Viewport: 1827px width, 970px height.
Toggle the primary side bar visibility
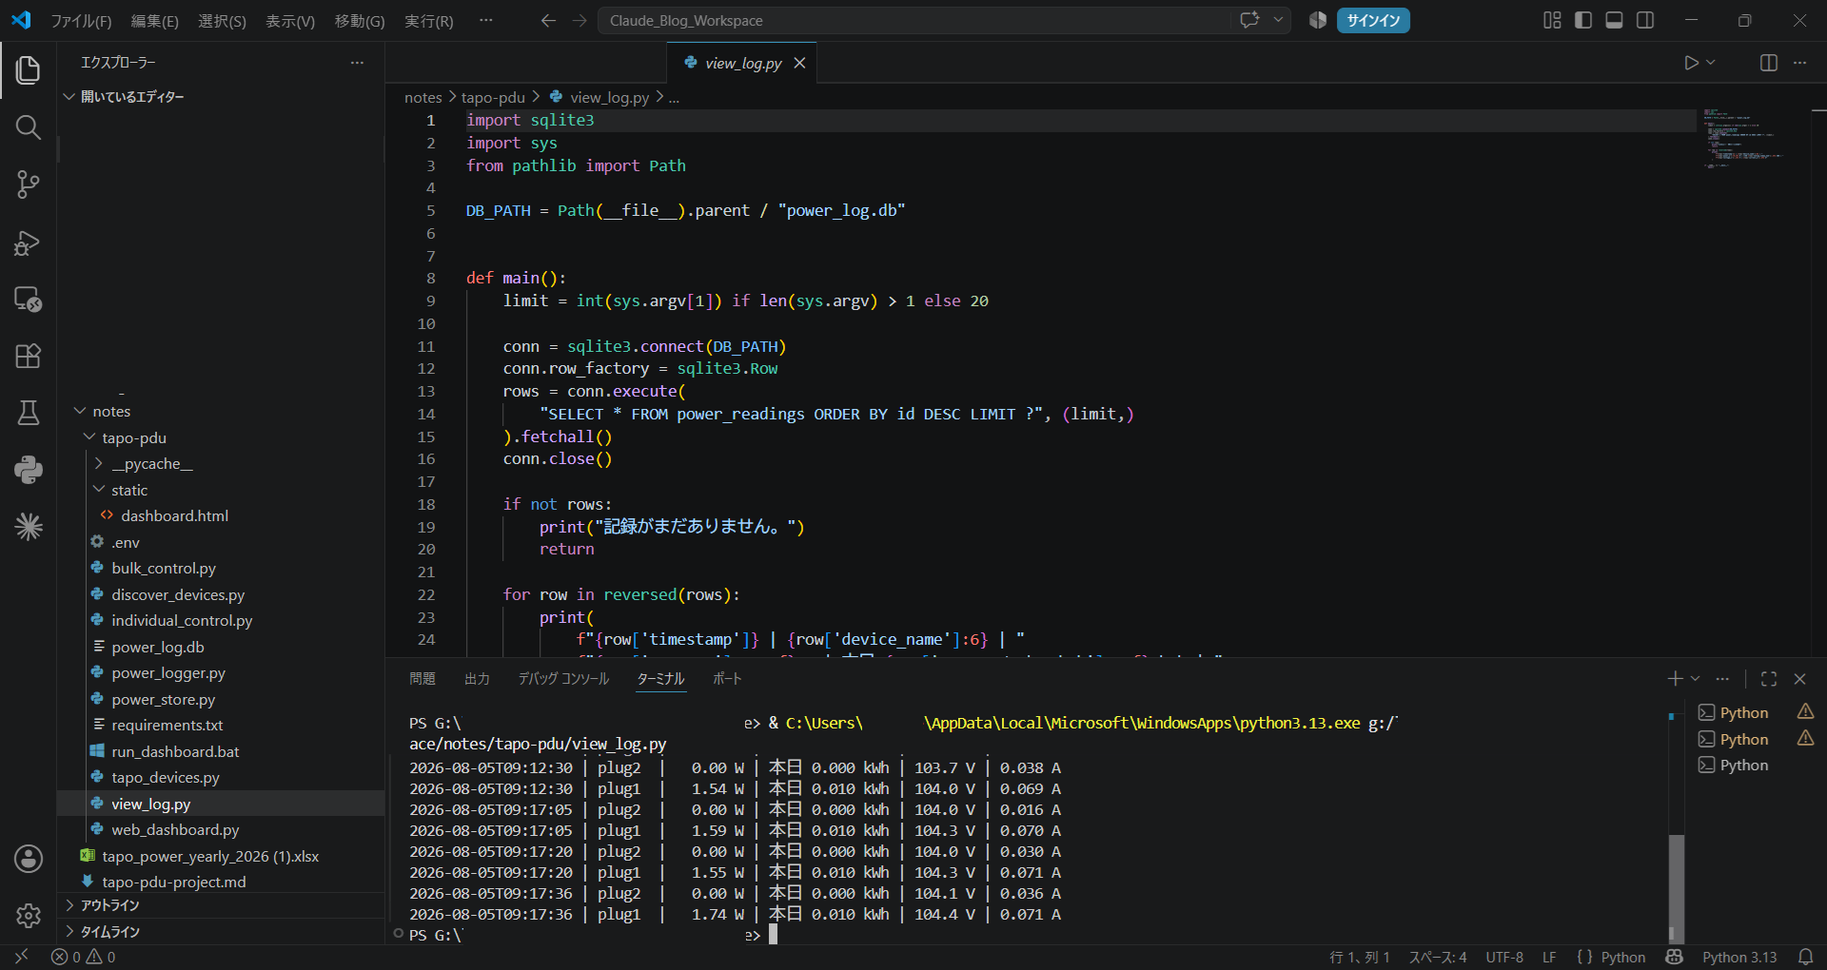(x=1583, y=20)
